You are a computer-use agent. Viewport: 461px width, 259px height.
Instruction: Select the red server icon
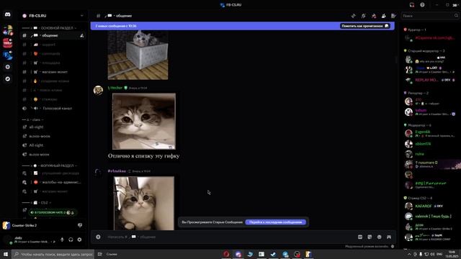[8, 43]
